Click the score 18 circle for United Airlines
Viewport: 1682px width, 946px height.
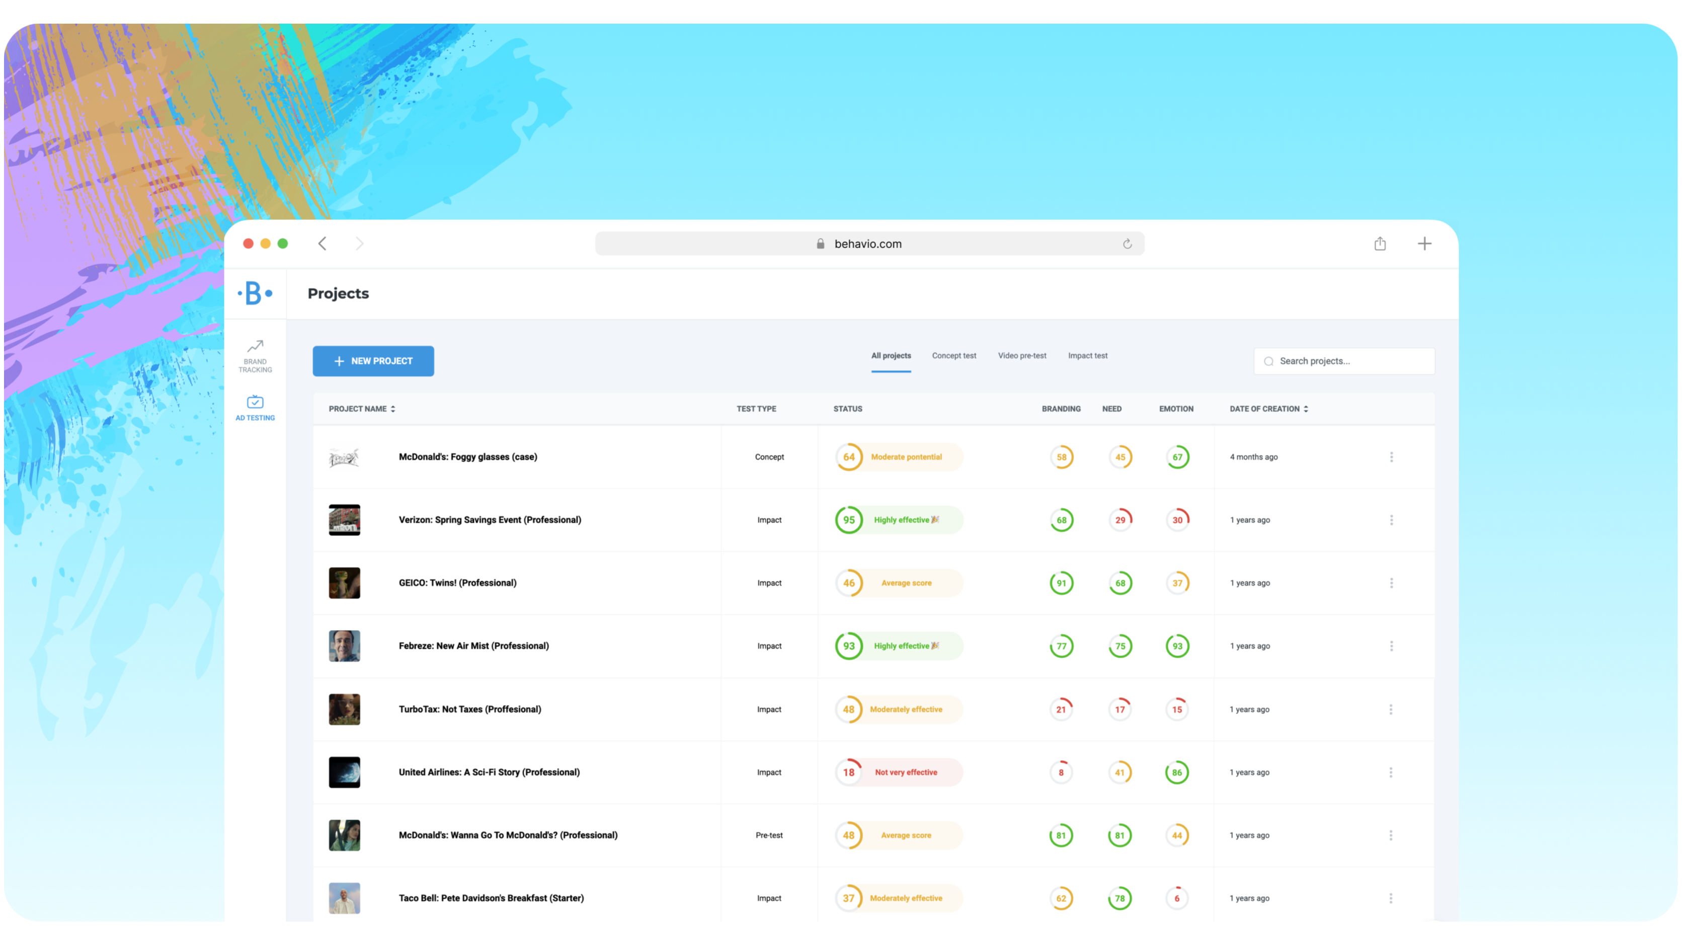coord(848,772)
